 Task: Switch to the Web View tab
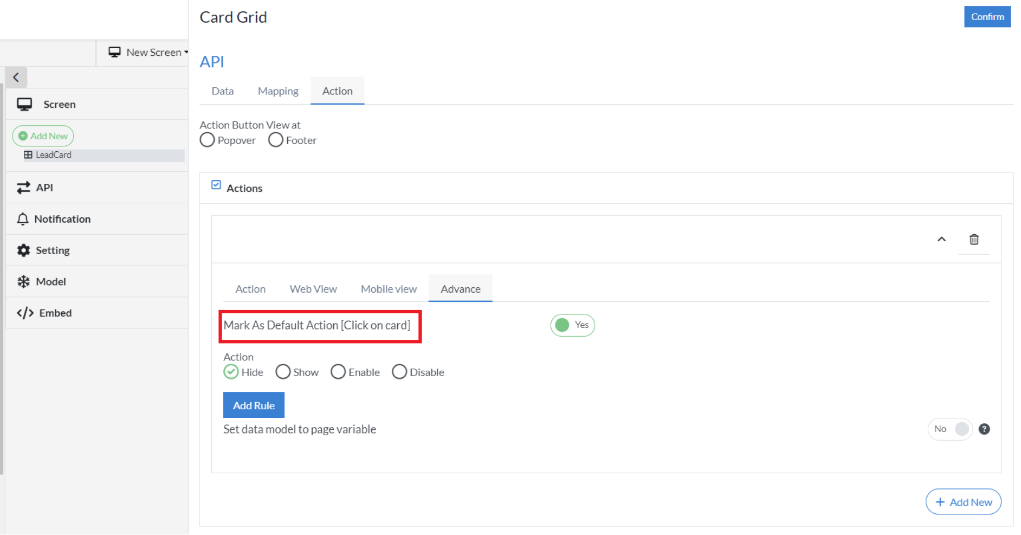[x=313, y=289]
